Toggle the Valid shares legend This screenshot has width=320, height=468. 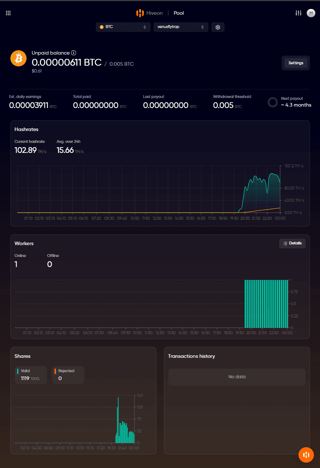coord(30,375)
